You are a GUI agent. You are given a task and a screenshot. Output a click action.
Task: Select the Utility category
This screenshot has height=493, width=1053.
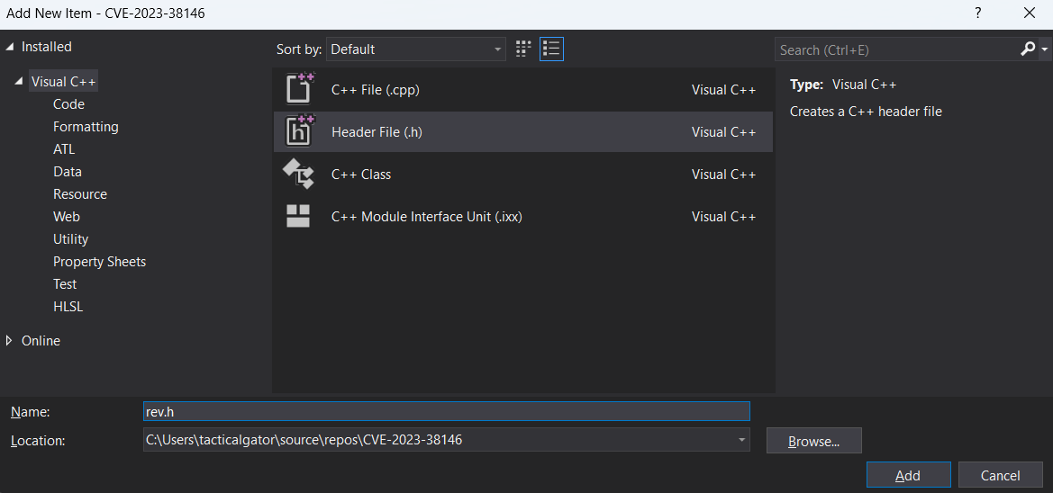70,238
